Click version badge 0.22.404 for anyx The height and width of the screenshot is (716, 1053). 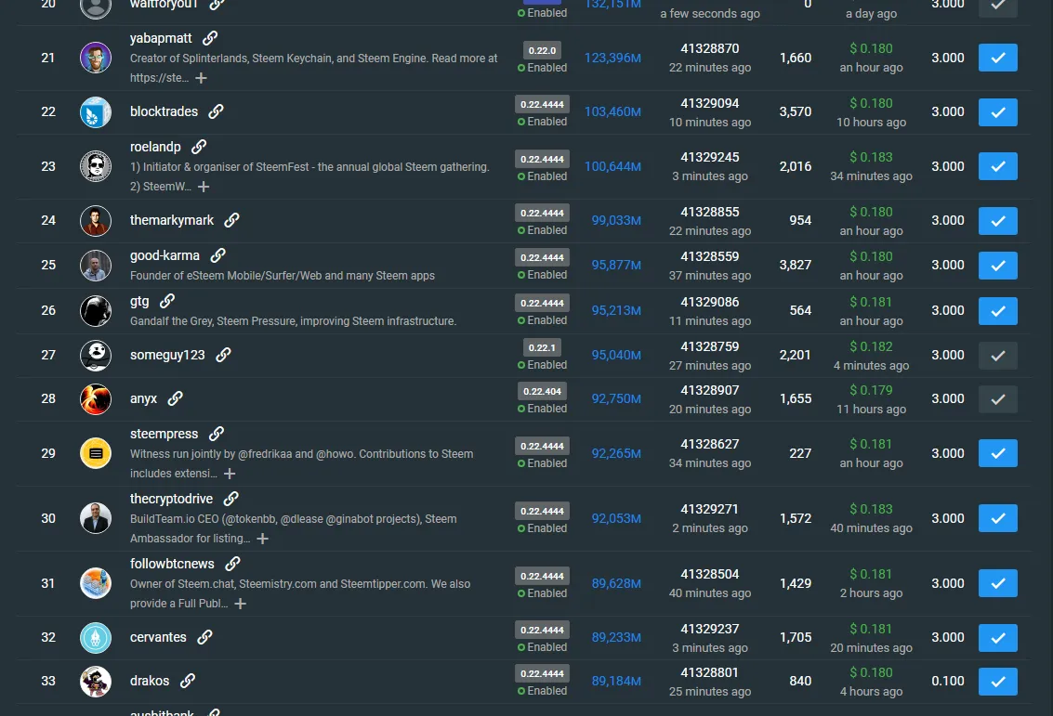(x=542, y=391)
